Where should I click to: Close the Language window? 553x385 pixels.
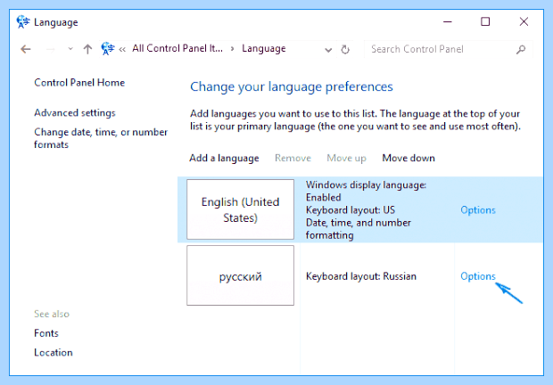pos(524,22)
